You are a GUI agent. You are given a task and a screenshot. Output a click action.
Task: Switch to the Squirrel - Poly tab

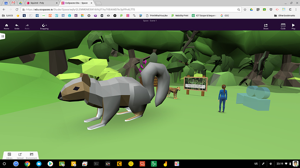42,3
